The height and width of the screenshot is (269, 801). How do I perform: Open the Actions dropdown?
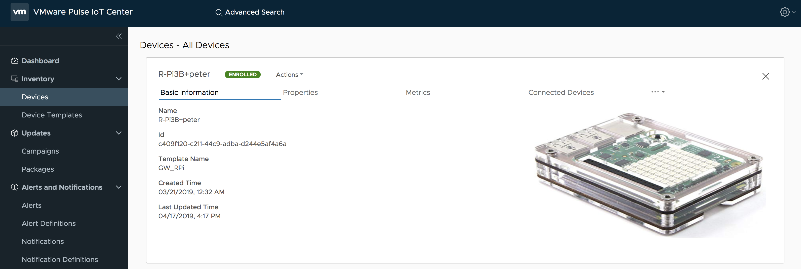(289, 75)
